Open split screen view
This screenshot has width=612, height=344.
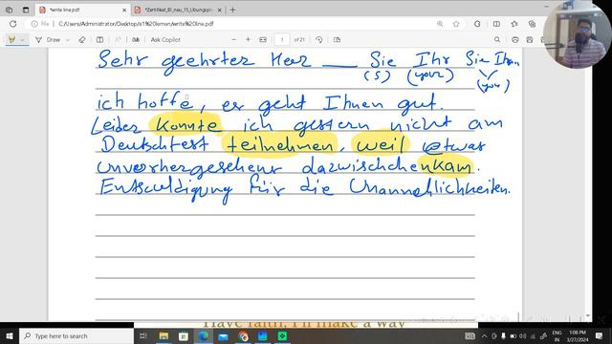496,24
